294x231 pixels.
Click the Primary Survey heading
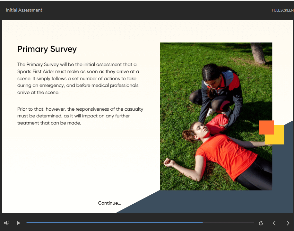pyautogui.click(x=47, y=49)
